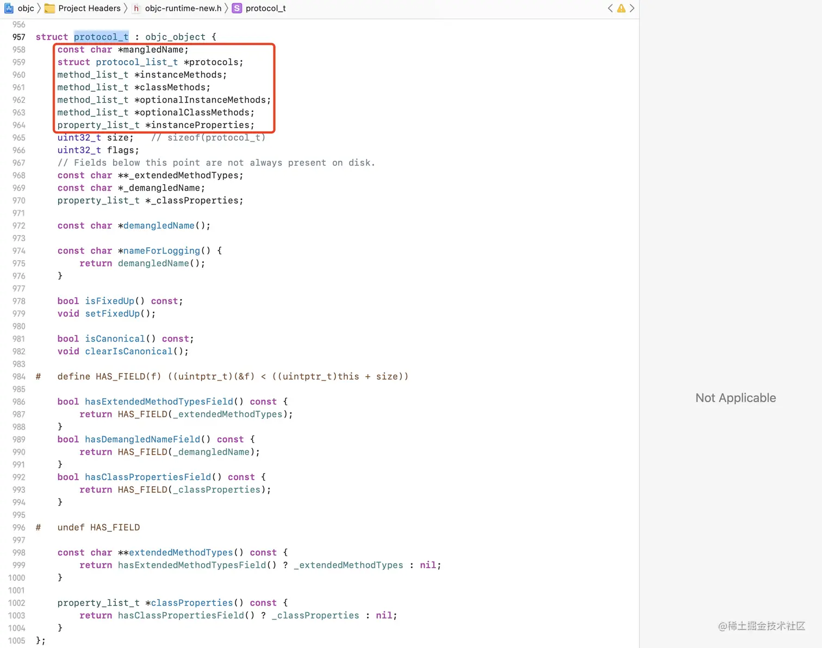Click hasExtendedMethodTypesField function name
Image resolution: width=822 pixels, height=648 pixels.
tap(159, 401)
